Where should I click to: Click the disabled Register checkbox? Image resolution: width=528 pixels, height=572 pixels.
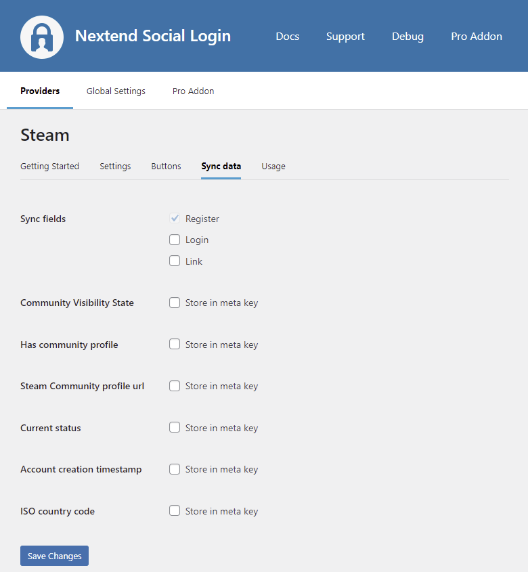click(175, 219)
